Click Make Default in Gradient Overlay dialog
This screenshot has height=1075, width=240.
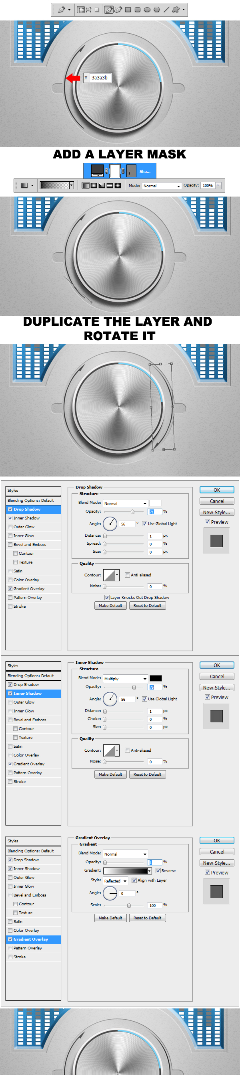[x=110, y=918]
